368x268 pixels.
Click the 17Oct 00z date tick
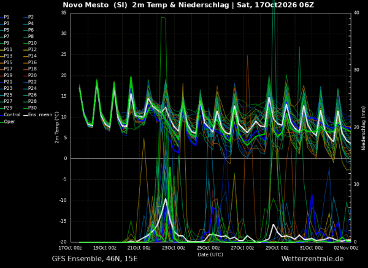[x=70, y=248]
